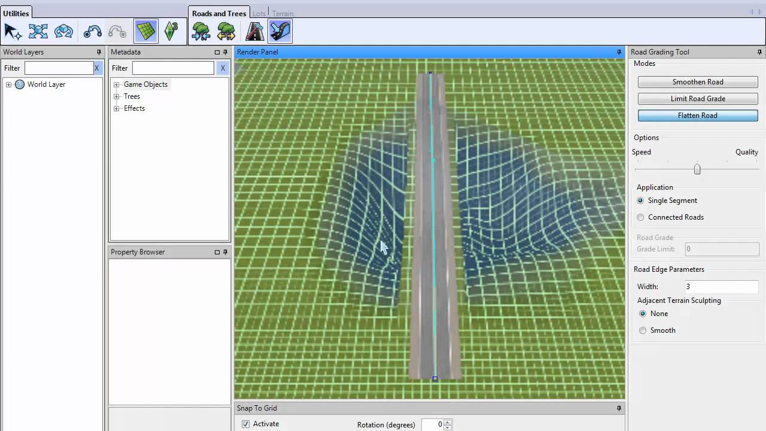Image resolution: width=766 pixels, height=431 pixels.
Task: Pin the Road Grading Tool panel
Action: 759,52
